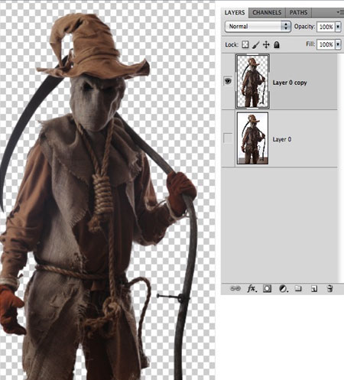Hide the Layer 0 copy eye icon
The image size is (344, 380).
pos(228,81)
